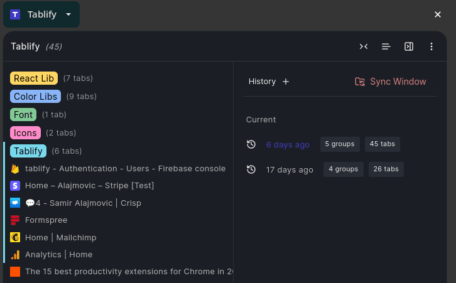
Task: Open the Samir Alajmovic | Crisp tab
Action: click(83, 203)
